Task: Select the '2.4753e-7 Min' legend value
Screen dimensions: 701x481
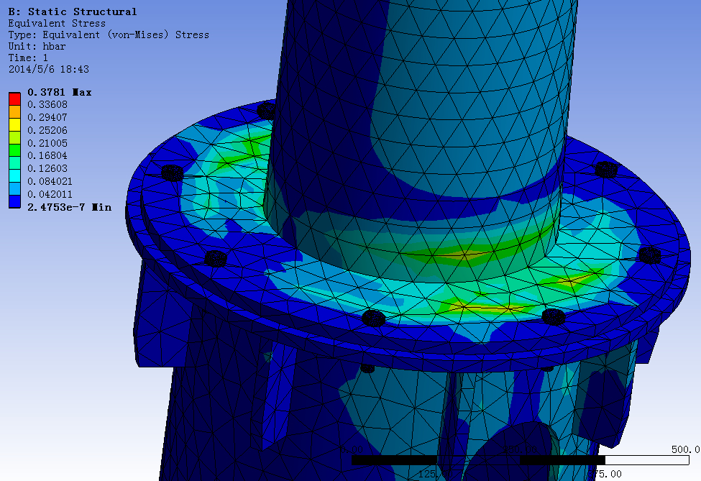Action: 69,207
